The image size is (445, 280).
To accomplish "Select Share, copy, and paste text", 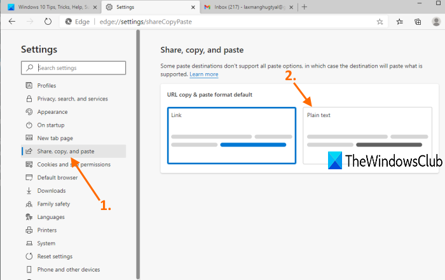I will tap(65, 151).
